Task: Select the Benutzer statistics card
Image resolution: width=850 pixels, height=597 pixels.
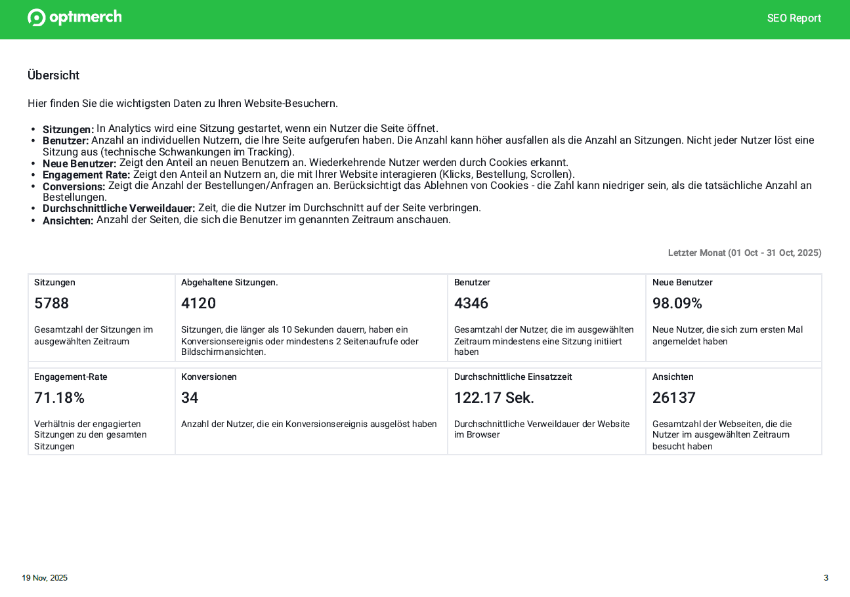Action: point(547,317)
